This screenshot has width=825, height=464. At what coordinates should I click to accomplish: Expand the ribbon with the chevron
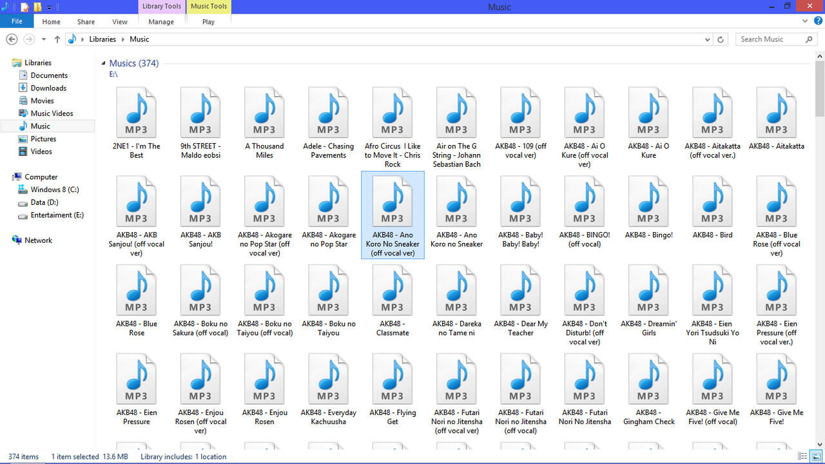click(805, 21)
